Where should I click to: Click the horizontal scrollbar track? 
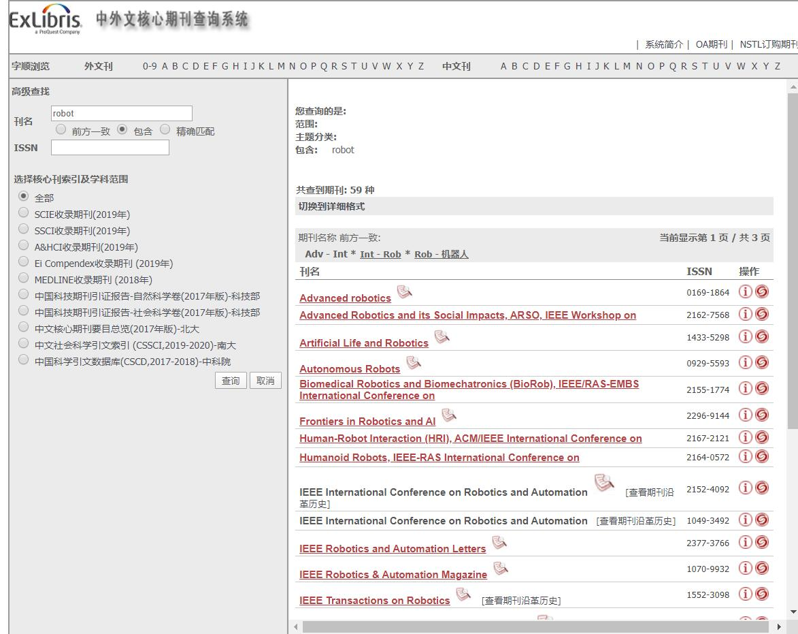(x=535, y=627)
